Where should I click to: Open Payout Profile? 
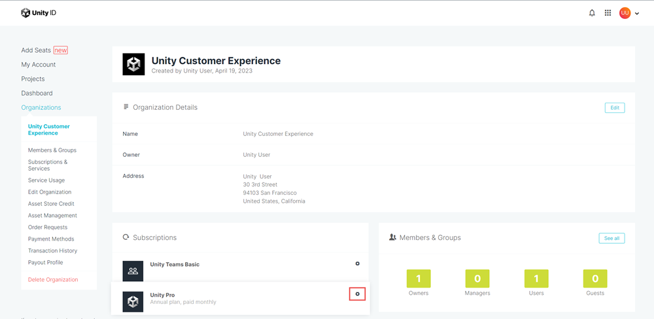[x=46, y=262]
